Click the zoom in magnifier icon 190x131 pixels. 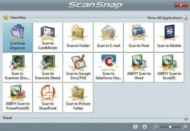pos(185,127)
